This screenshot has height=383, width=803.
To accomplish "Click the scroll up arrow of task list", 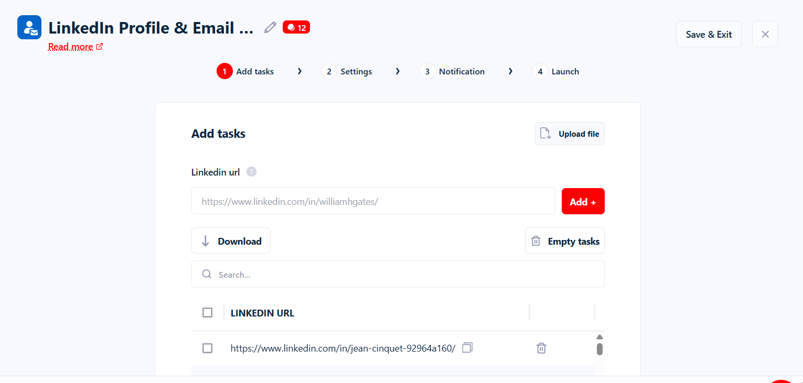I will click(x=599, y=337).
